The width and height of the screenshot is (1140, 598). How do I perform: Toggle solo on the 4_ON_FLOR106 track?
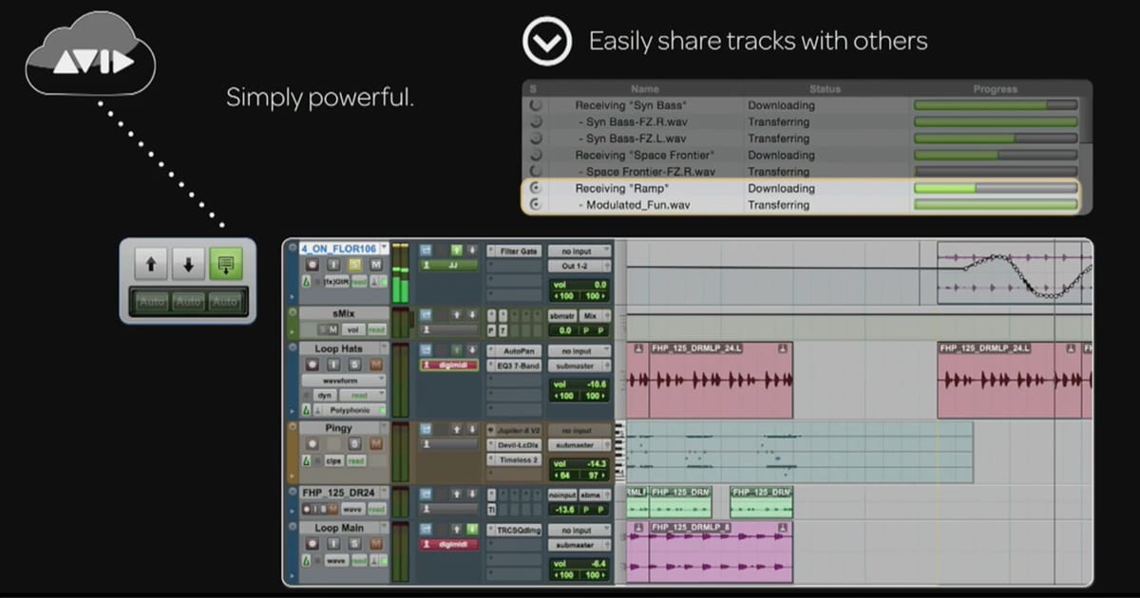click(x=354, y=265)
